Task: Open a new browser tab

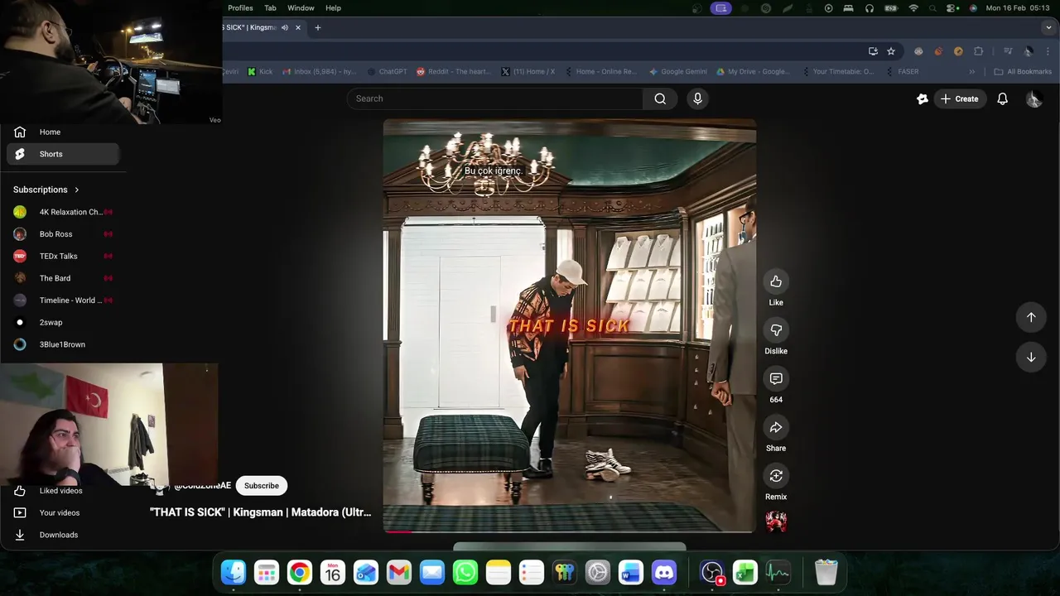Action: click(x=317, y=27)
